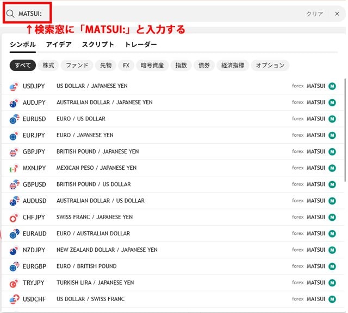Viewport: 348px width, 313px height.
Task: Click the TRYJPY Turkish flag icon
Action: click(14, 283)
